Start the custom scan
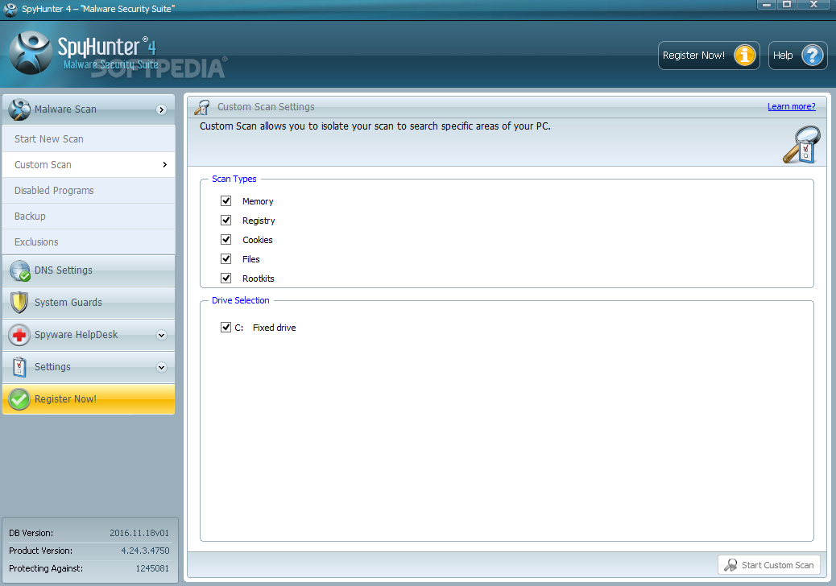The width and height of the screenshot is (836, 586). (x=769, y=565)
